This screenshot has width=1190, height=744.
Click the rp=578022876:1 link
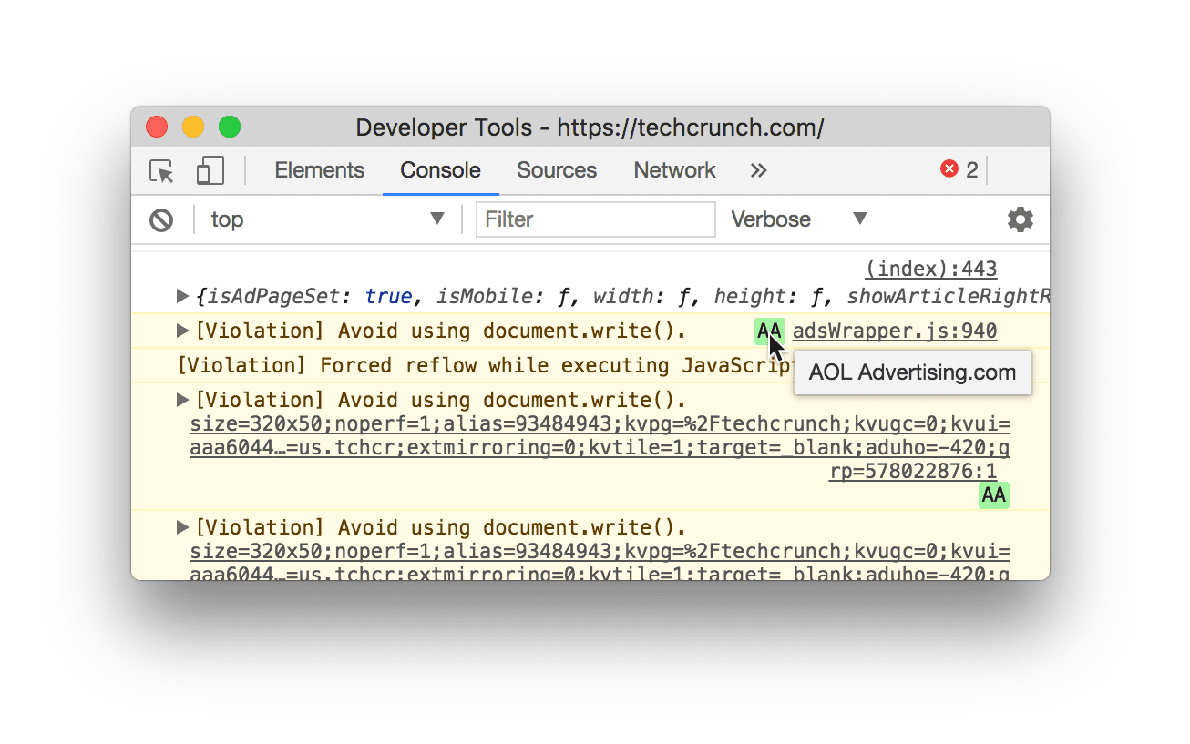click(913, 471)
